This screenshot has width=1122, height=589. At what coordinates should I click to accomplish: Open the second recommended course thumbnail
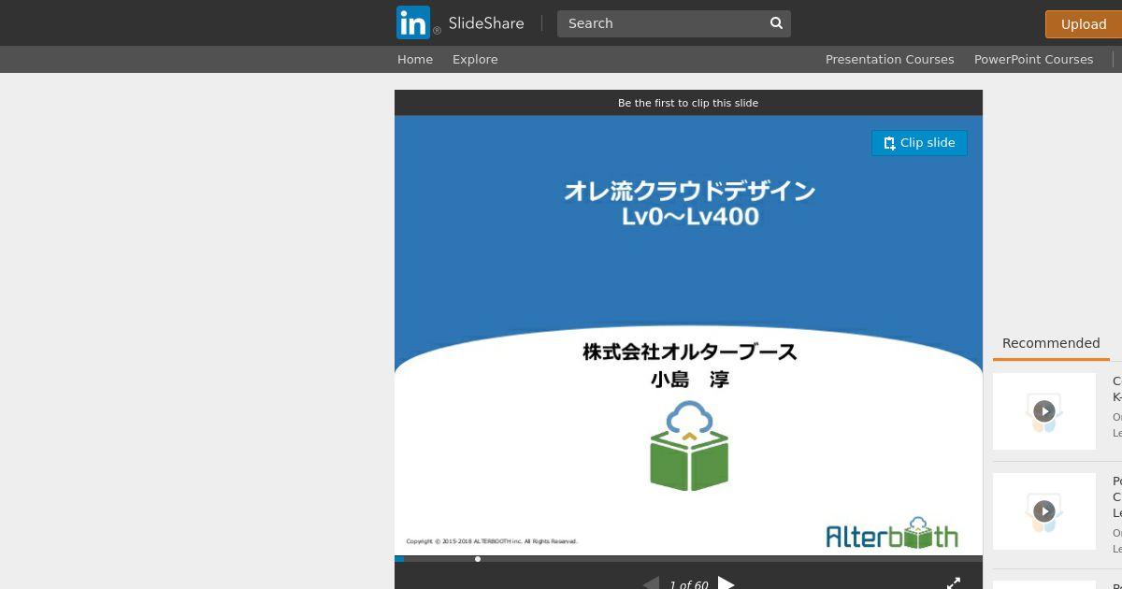[1044, 511]
